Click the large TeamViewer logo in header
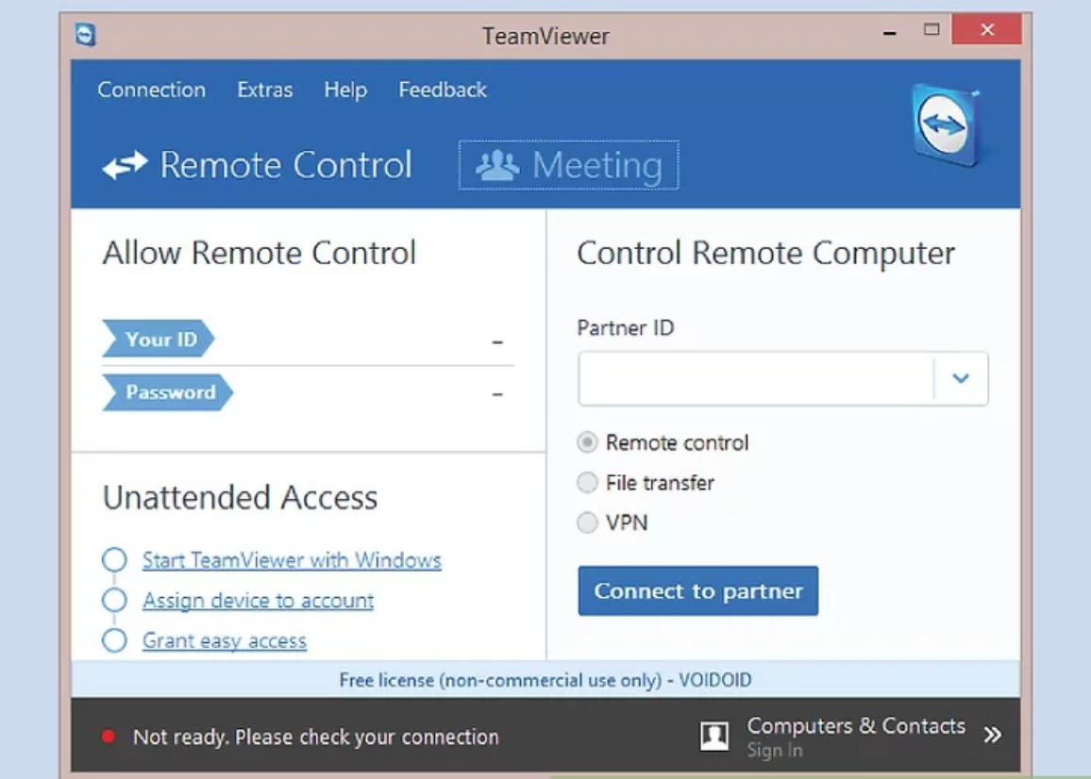 [947, 125]
